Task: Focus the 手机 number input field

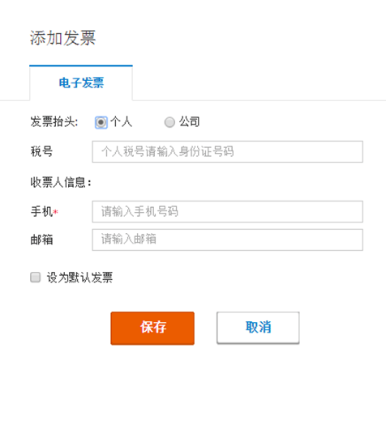Action: pyautogui.click(x=227, y=211)
